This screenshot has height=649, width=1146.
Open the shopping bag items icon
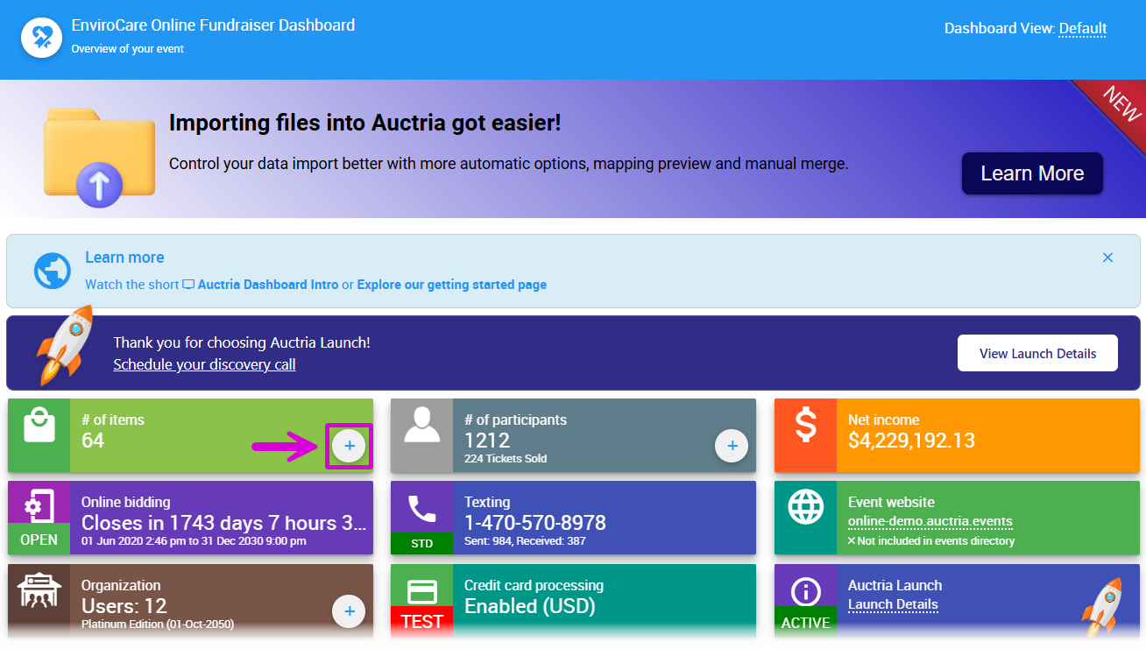(39, 427)
